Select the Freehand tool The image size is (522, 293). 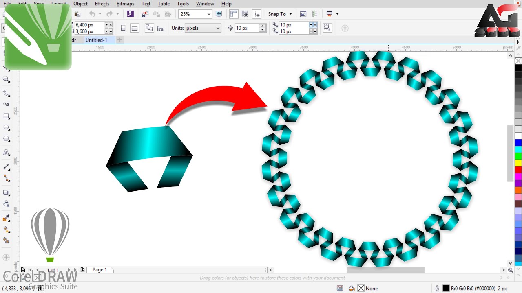click(7, 94)
